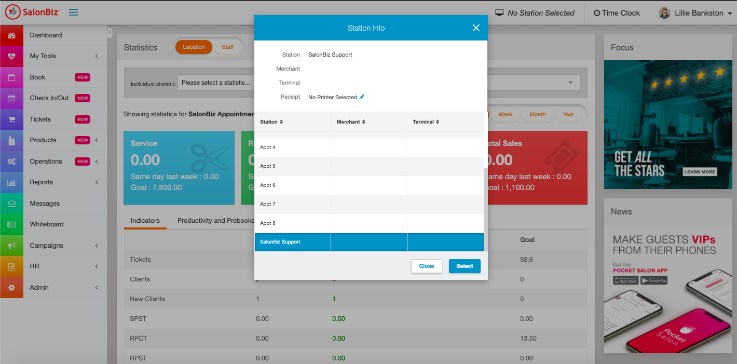
Task: Click the My Tools heartbeat icon
Action: pos(12,56)
